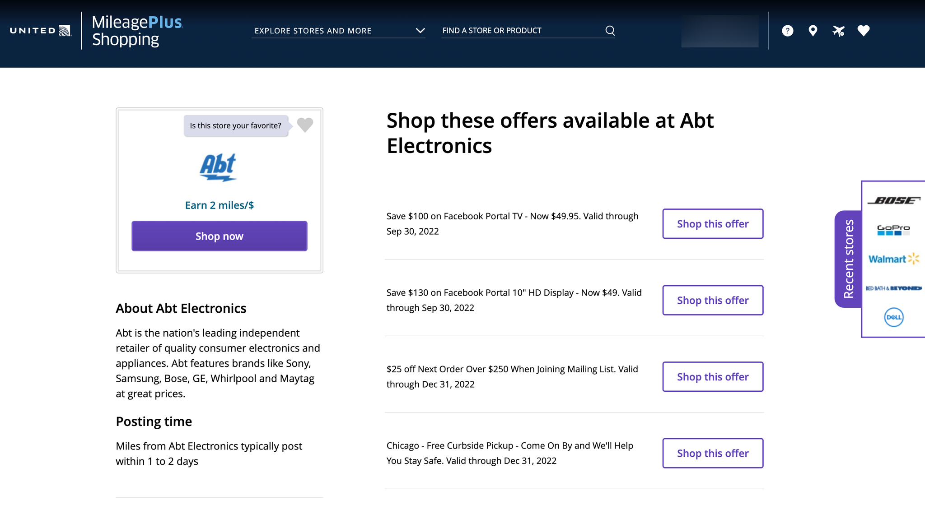This screenshot has height=505, width=925.
Task: Click the Dell logo in Recent stores
Action: point(893,317)
